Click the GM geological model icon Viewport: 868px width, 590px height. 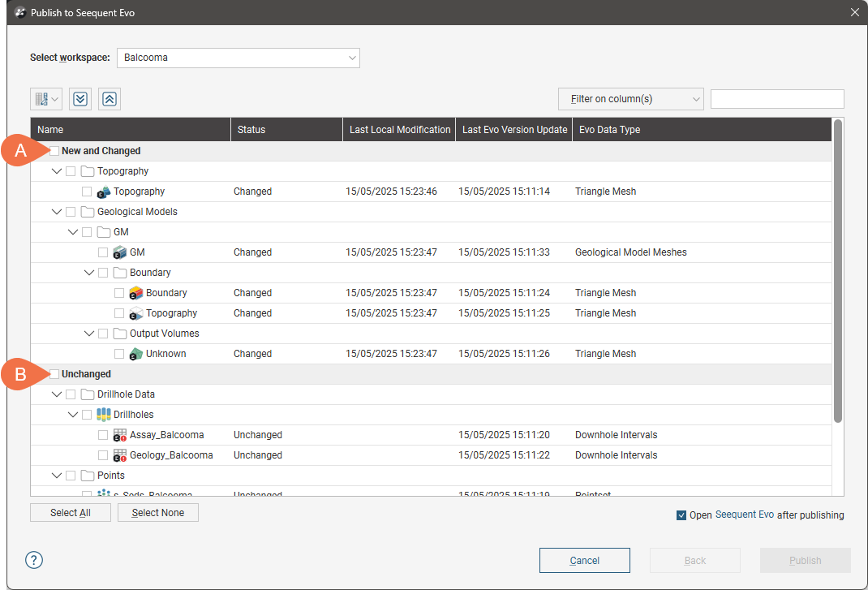(120, 252)
